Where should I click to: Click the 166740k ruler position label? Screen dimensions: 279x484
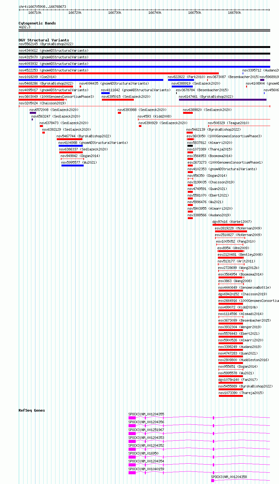pyautogui.click(x=155, y=13)
